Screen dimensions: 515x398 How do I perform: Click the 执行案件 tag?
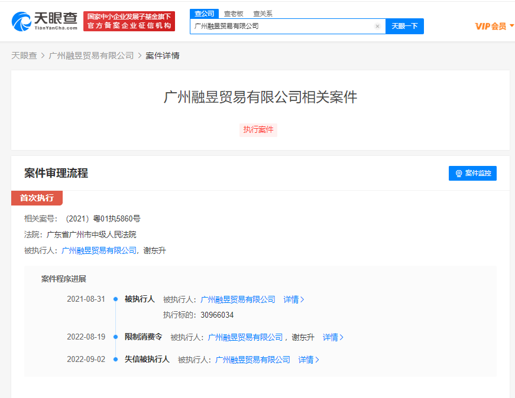pyautogui.click(x=258, y=129)
